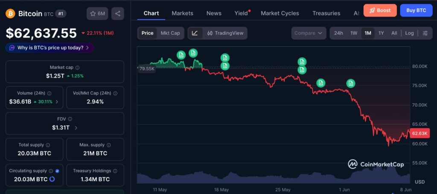This screenshot has width=437, height=194.
Task: Select the Price toggle
Action: [x=147, y=33]
